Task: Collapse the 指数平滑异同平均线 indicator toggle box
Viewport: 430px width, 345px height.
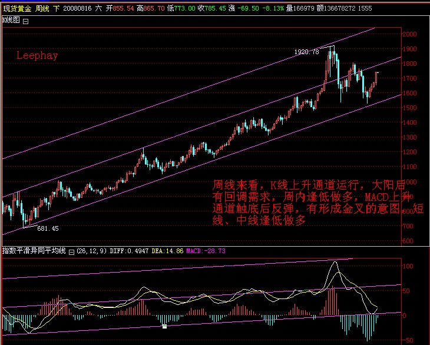Action: 71,252
